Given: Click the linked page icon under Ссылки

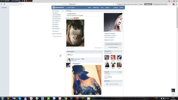Looking at the screenshot, I should click(x=106, y=77).
